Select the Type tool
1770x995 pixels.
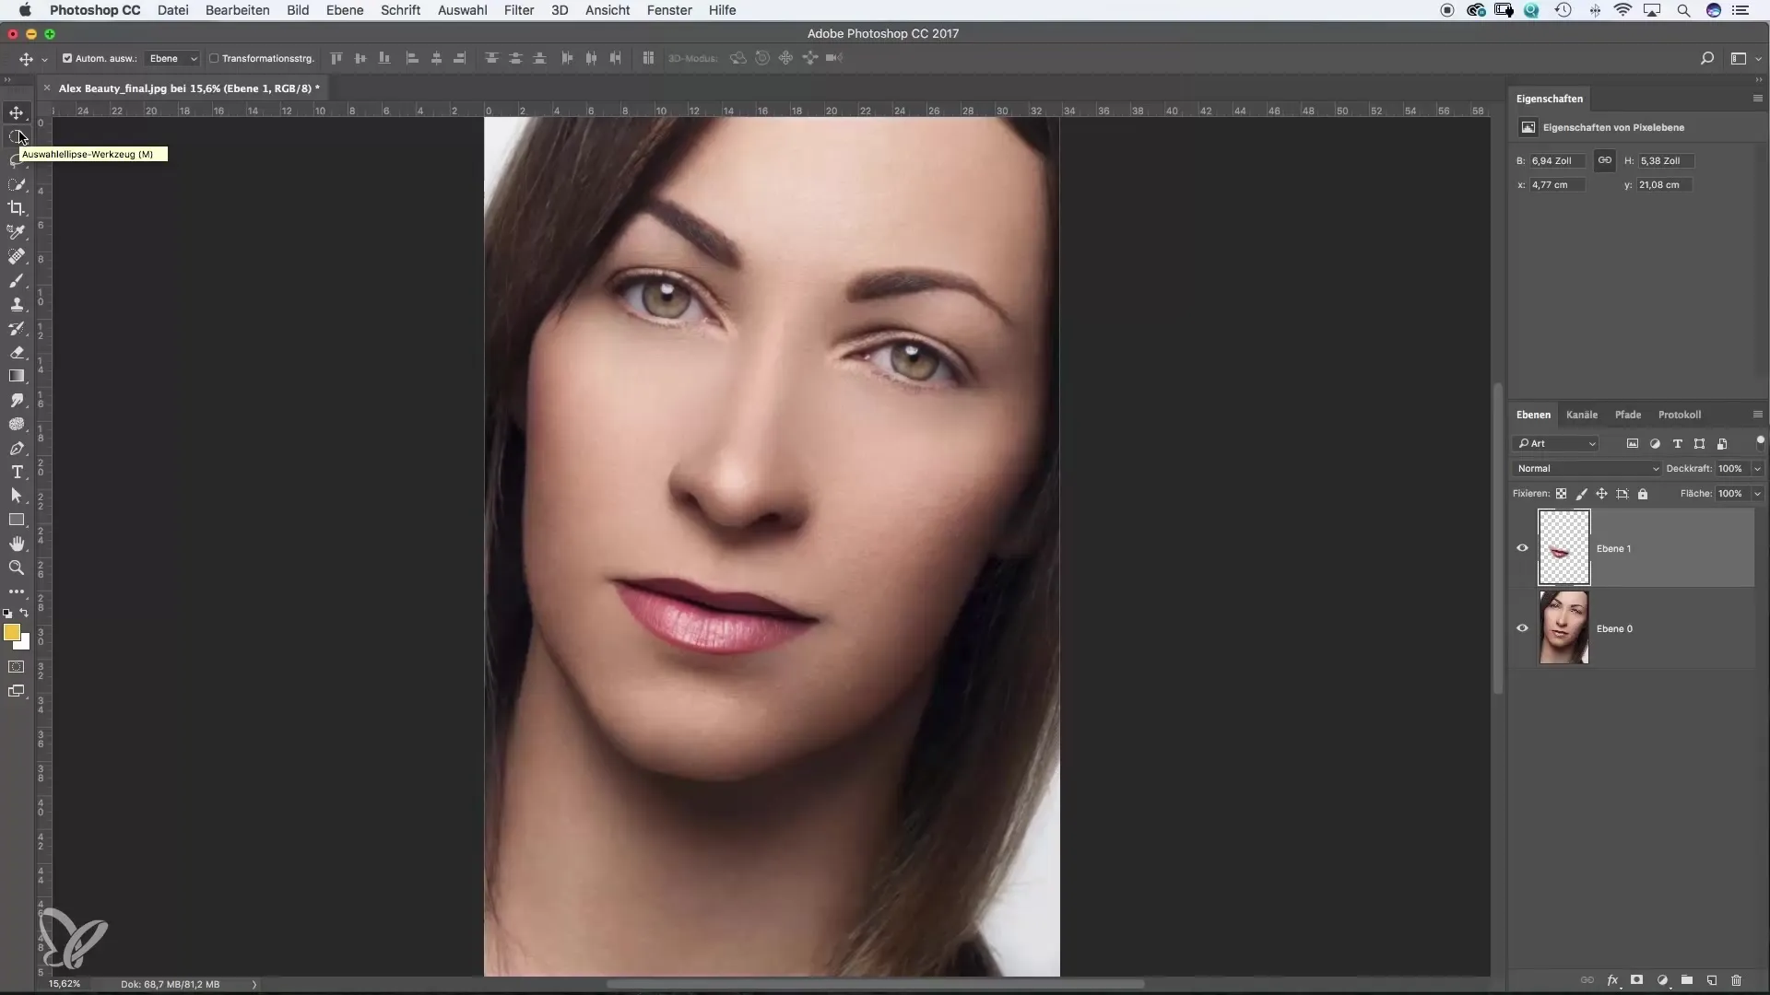pos(17,472)
